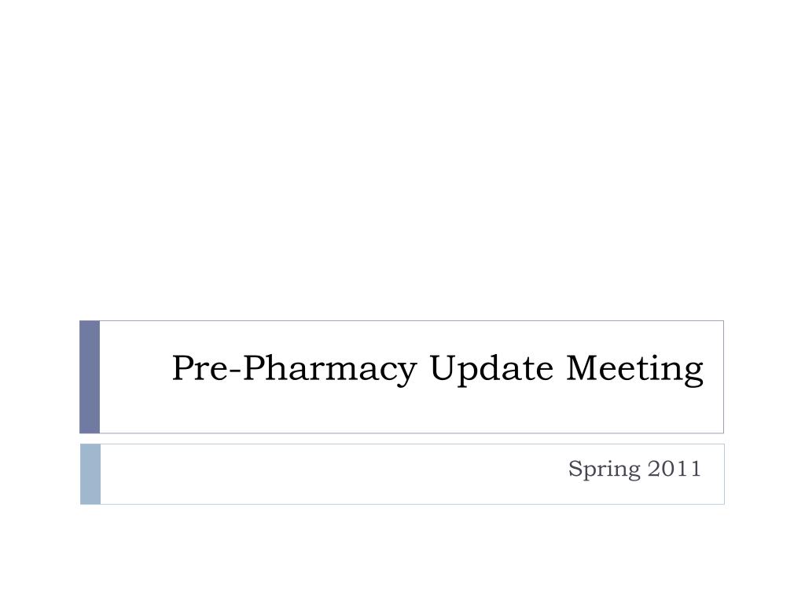Click the letter 'P' starting the title
The width and height of the screenshot is (805, 603).
182,369
